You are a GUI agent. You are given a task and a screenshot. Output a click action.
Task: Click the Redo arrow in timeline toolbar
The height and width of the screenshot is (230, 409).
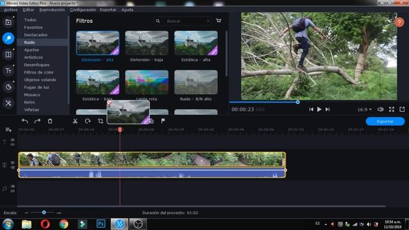point(37,121)
